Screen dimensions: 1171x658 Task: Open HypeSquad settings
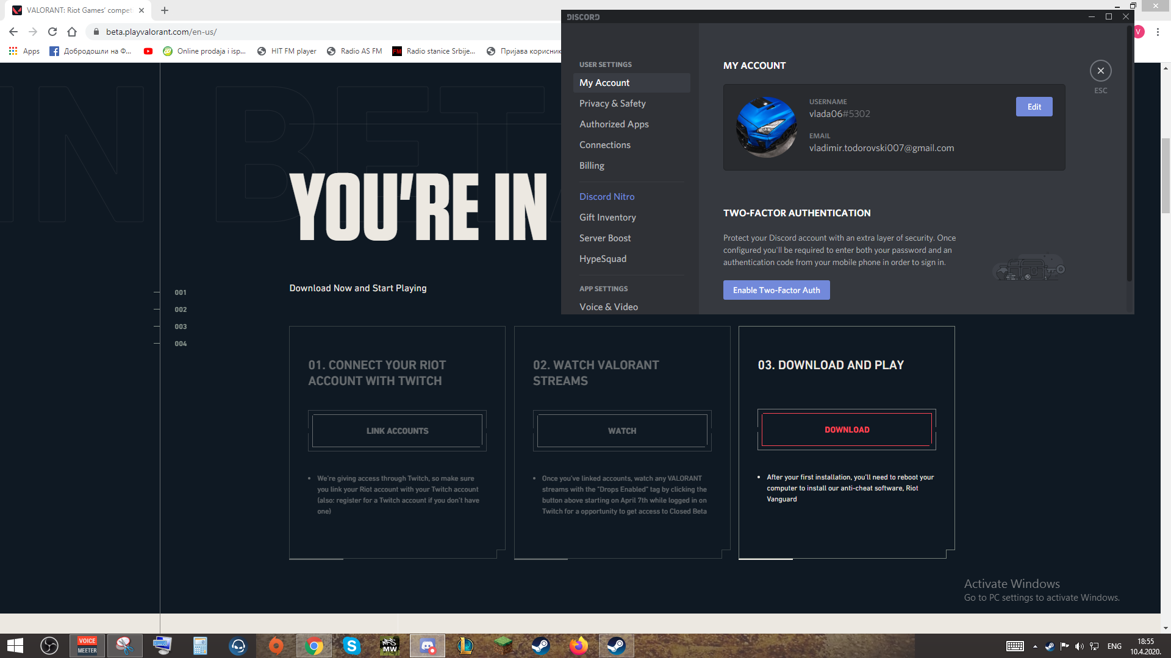coord(632,259)
